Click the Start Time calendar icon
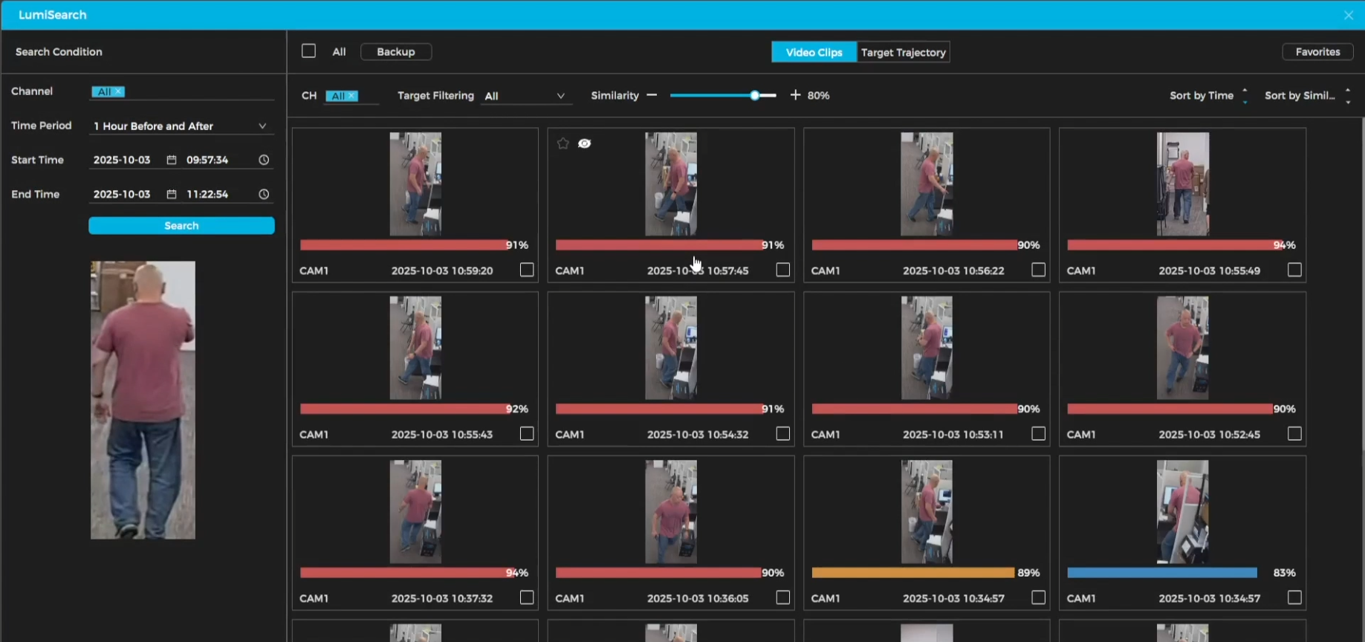 click(172, 160)
